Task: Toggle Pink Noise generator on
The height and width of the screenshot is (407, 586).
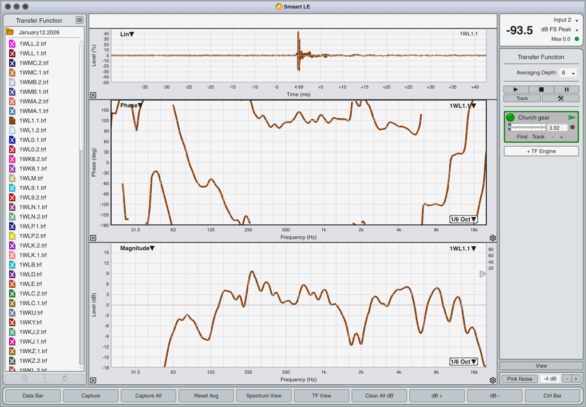Action: coord(520,378)
